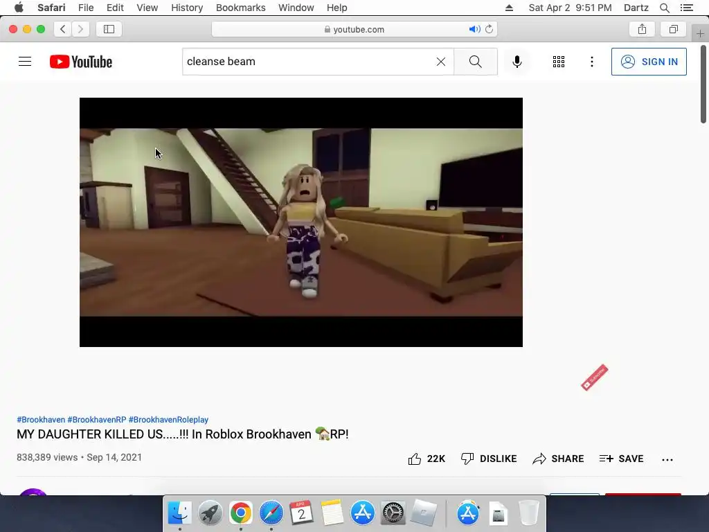Open the three-dot settings menu
The image size is (709, 532).
click(591, 62)
